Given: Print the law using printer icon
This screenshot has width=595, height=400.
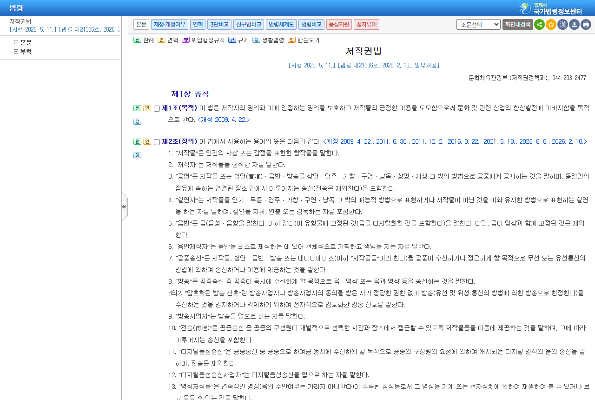Looking at the screenshot, I should coord(586,25).
